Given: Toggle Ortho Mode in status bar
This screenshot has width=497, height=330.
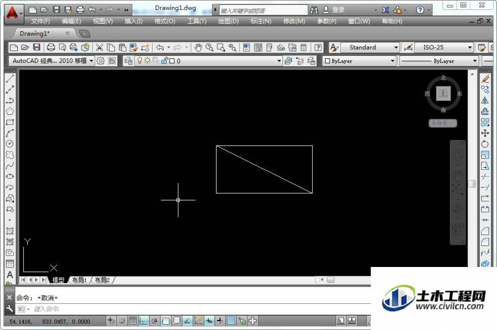Looking at the screenshot, I should (x=144, y=321).
